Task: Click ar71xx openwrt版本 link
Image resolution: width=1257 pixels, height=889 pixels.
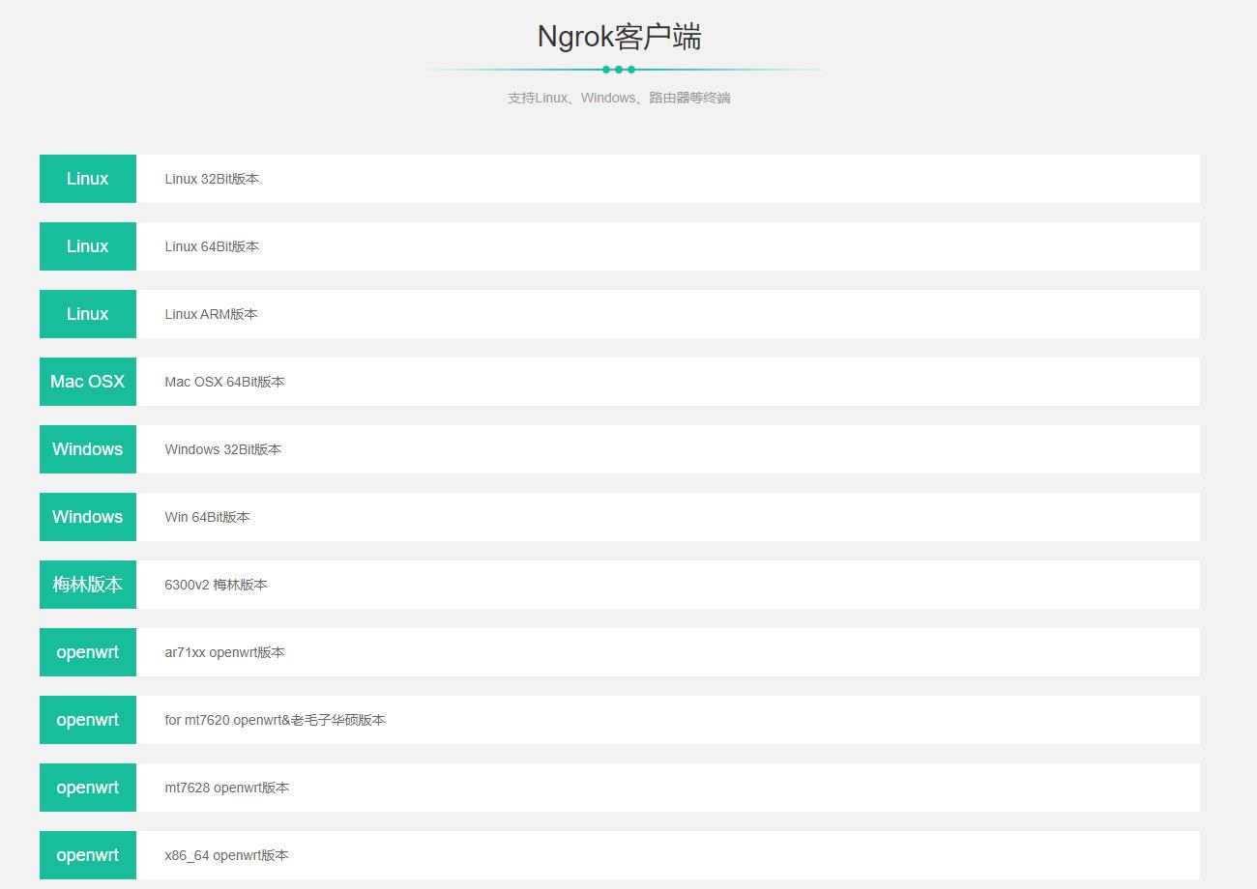Action: coord(224,652)
